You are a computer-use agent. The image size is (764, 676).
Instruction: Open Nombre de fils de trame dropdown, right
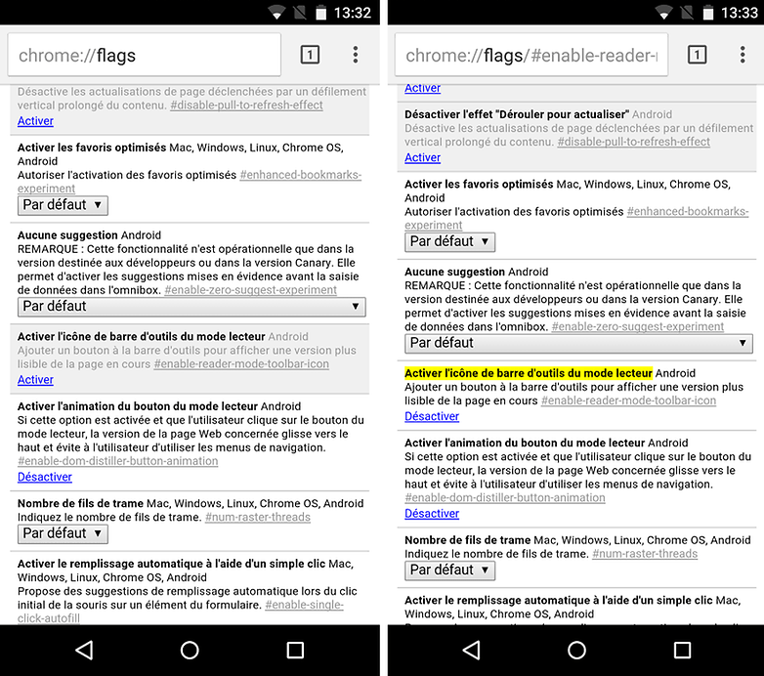click(449, 570)
